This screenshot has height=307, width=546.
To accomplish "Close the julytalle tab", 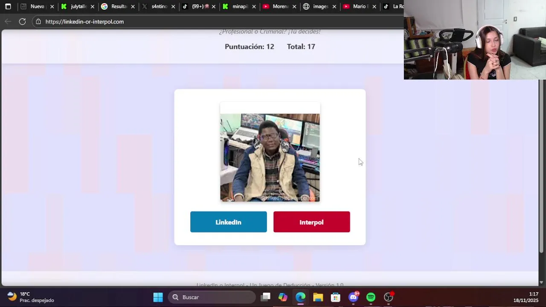I will (x=92, y=7).
